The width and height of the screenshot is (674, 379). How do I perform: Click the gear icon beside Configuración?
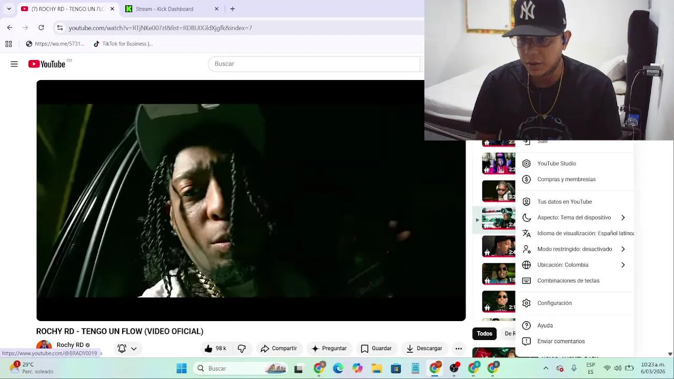coord(526,303)
